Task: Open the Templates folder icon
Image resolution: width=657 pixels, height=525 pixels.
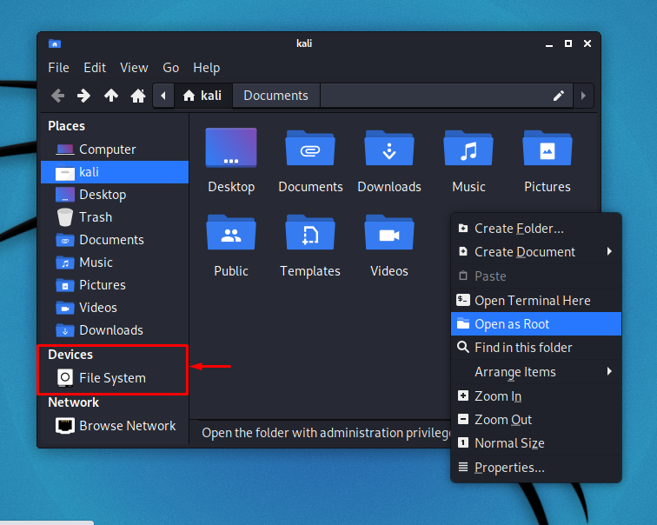Action: pyautogui.click(x=309, y=233)
